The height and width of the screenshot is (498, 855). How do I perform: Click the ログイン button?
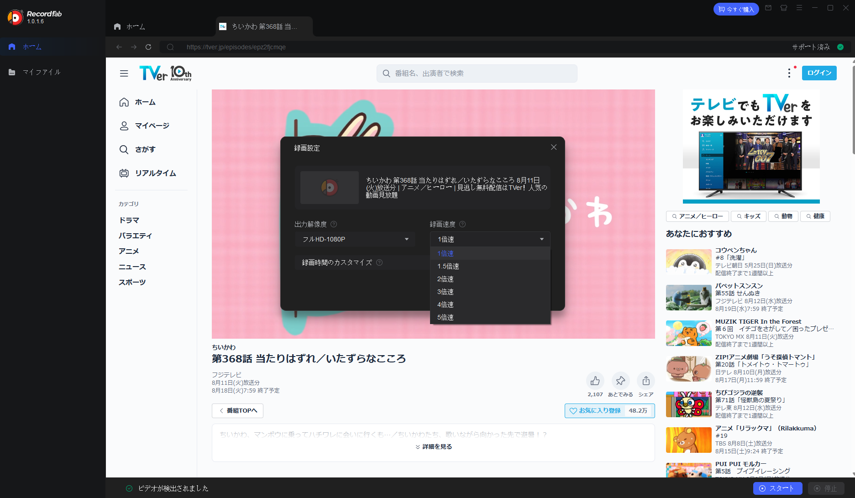pyautogui.click(x=819, y=73)
